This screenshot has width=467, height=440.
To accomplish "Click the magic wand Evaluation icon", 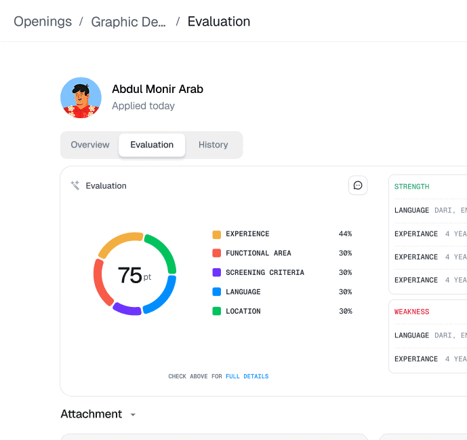I will click(75, 185).
